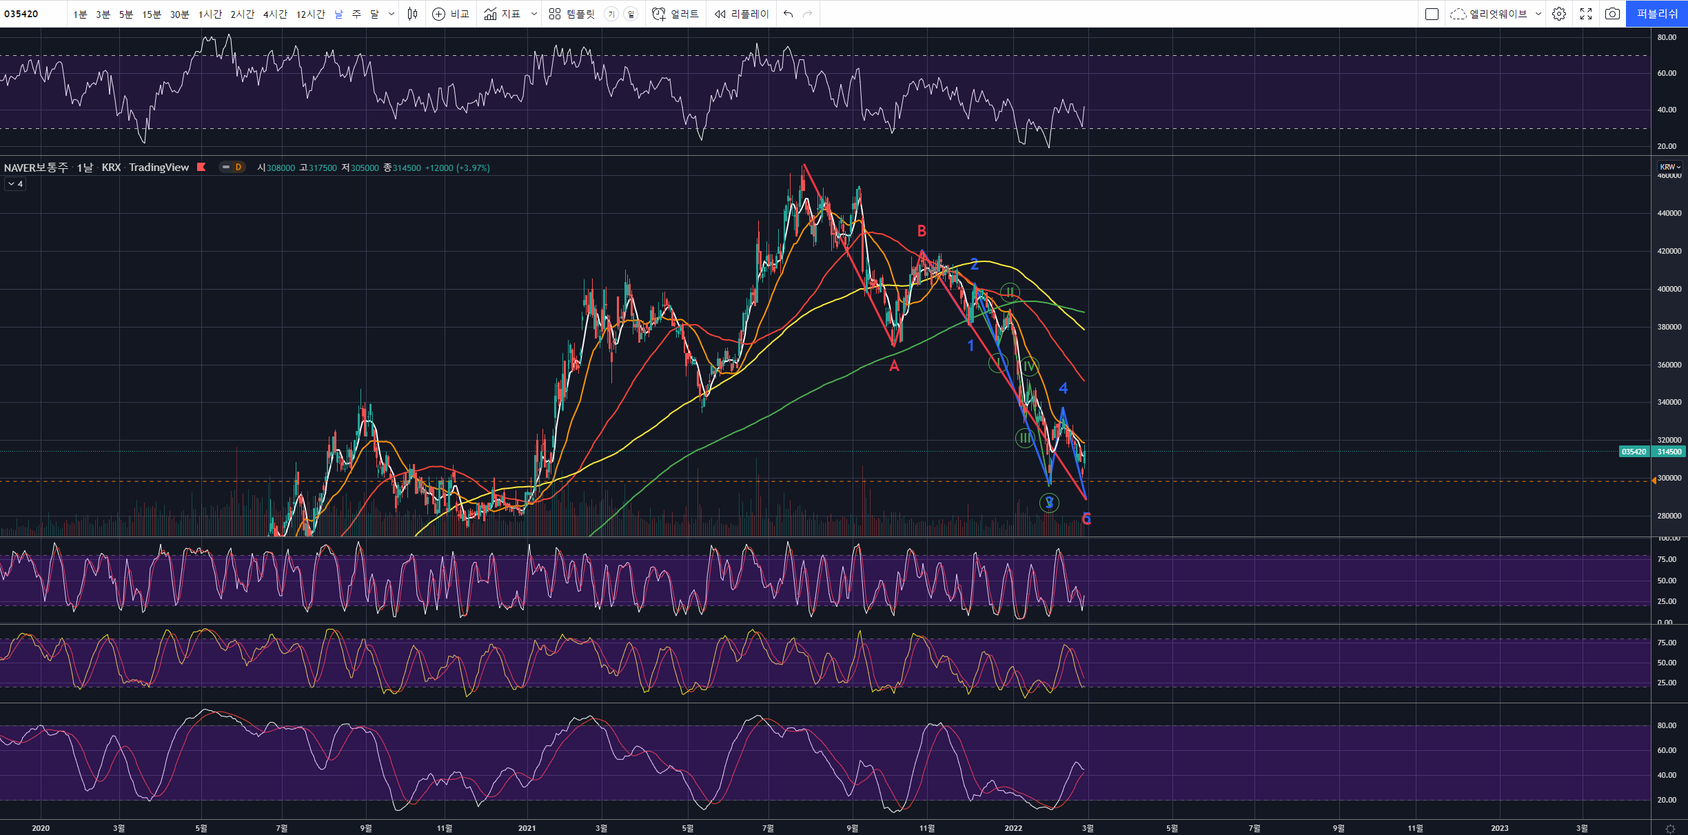
Task: Open the 얼러트 alert creator
Action: point(675,14)
